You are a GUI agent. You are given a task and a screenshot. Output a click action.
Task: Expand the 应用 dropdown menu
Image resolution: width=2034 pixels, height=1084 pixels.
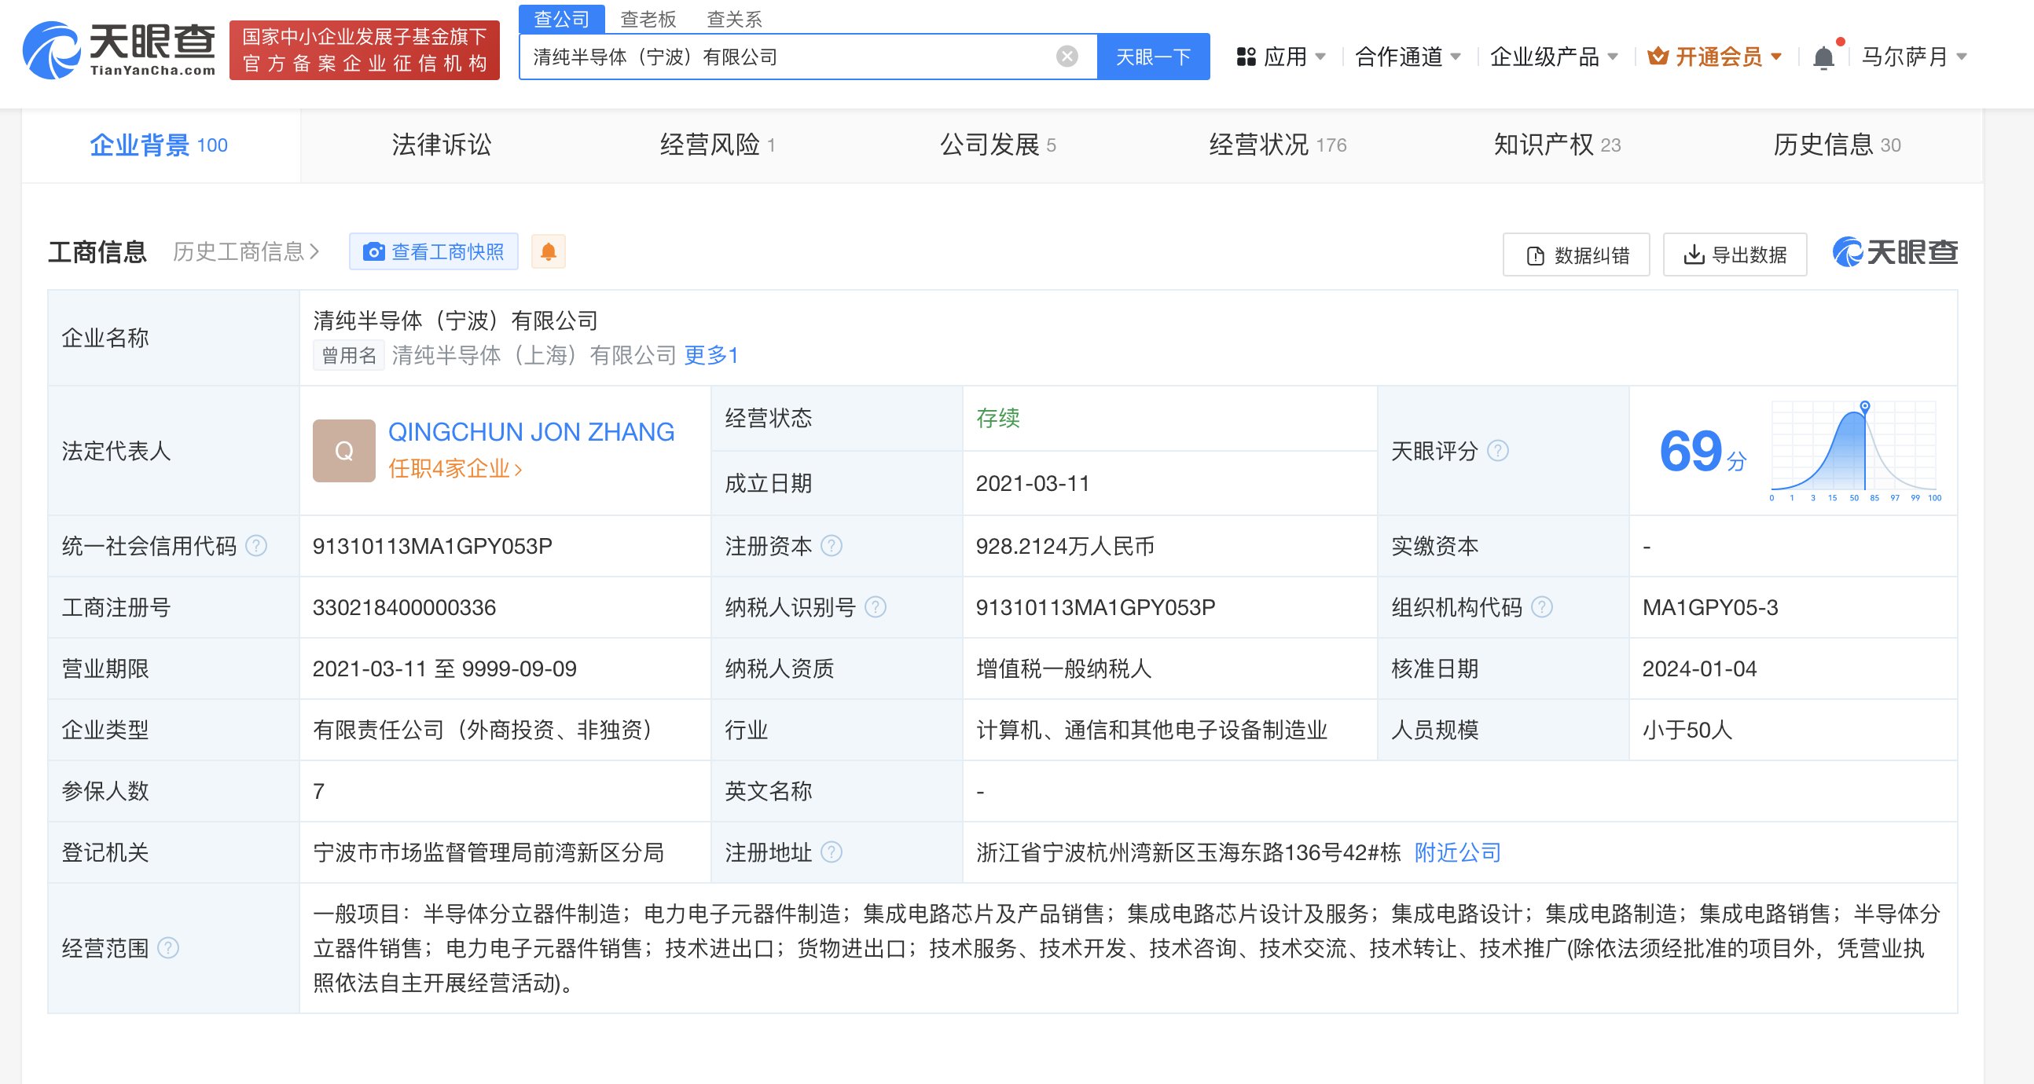[x=1282, y=57]
